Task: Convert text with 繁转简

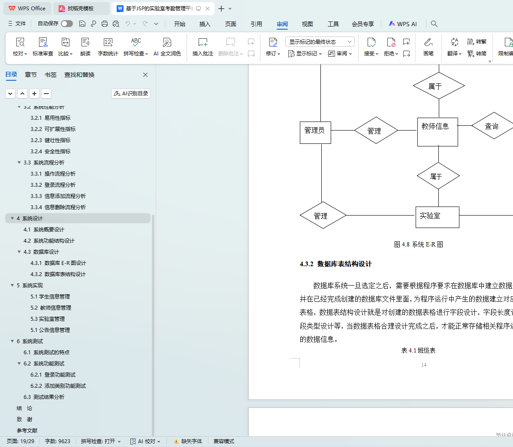Action: [x=477, y=53]
